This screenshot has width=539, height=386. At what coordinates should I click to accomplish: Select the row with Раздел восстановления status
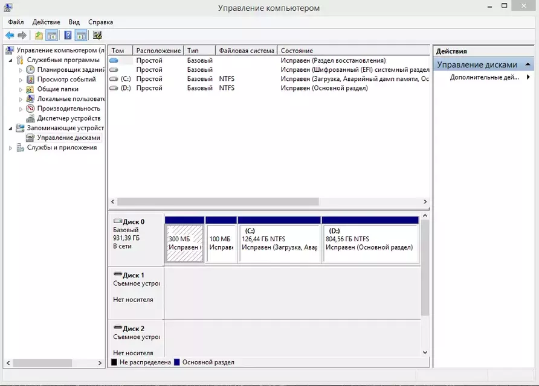click(x=269, y=60)
